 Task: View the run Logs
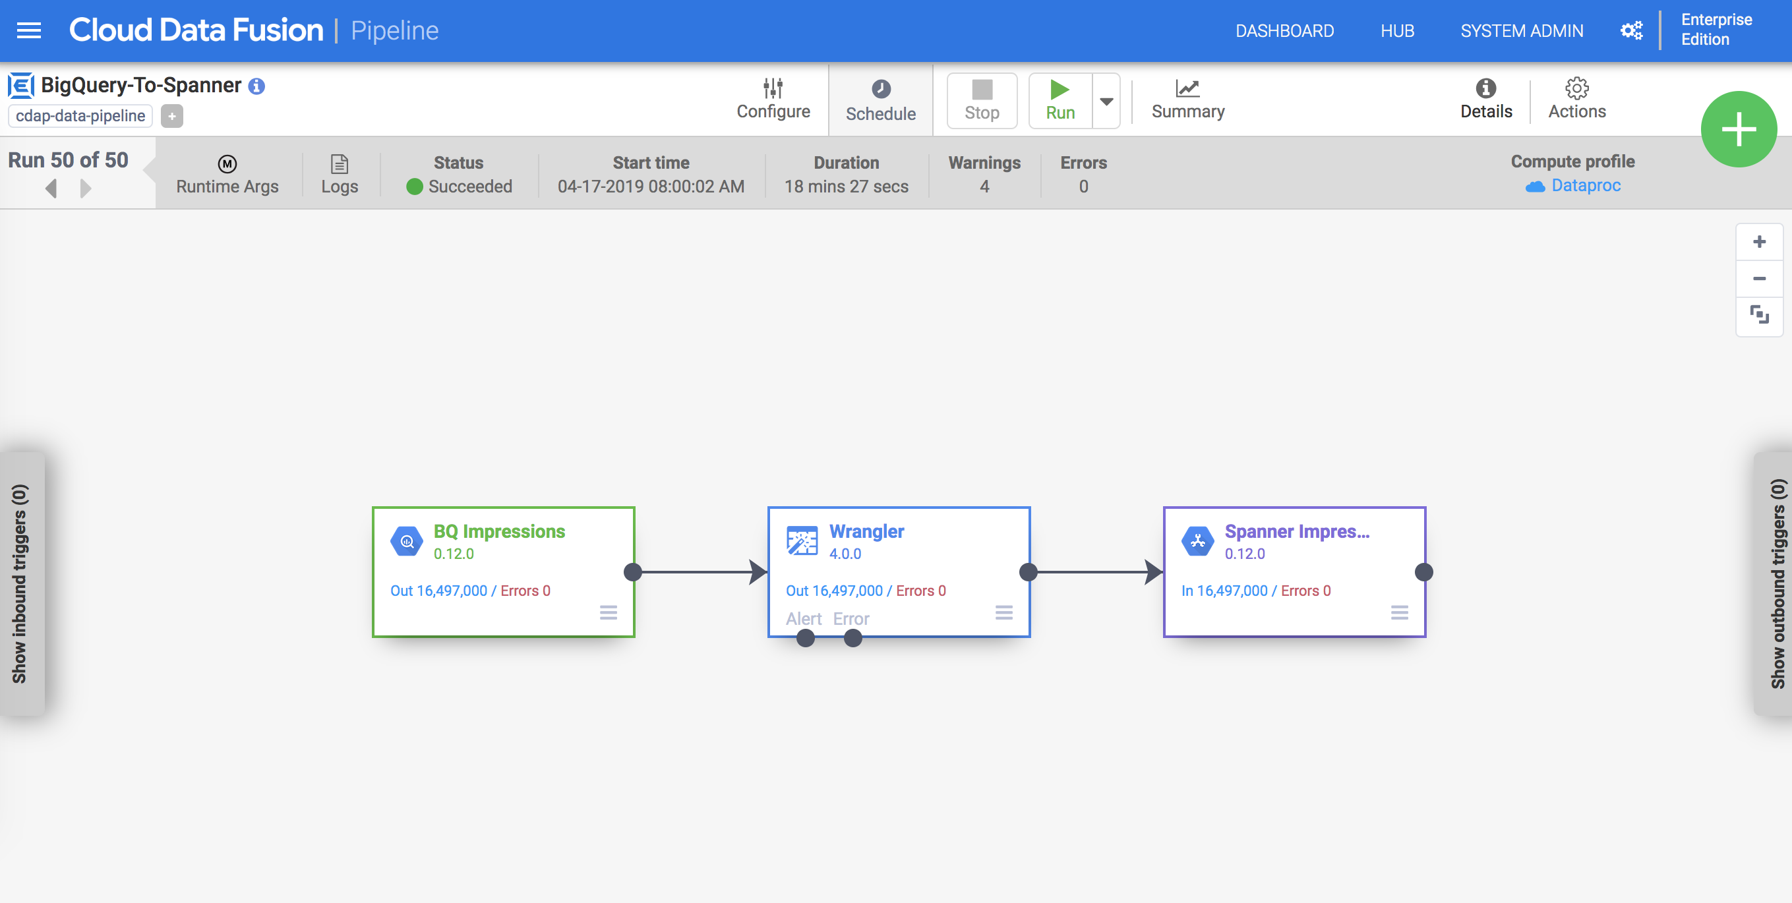coord(340,175)
